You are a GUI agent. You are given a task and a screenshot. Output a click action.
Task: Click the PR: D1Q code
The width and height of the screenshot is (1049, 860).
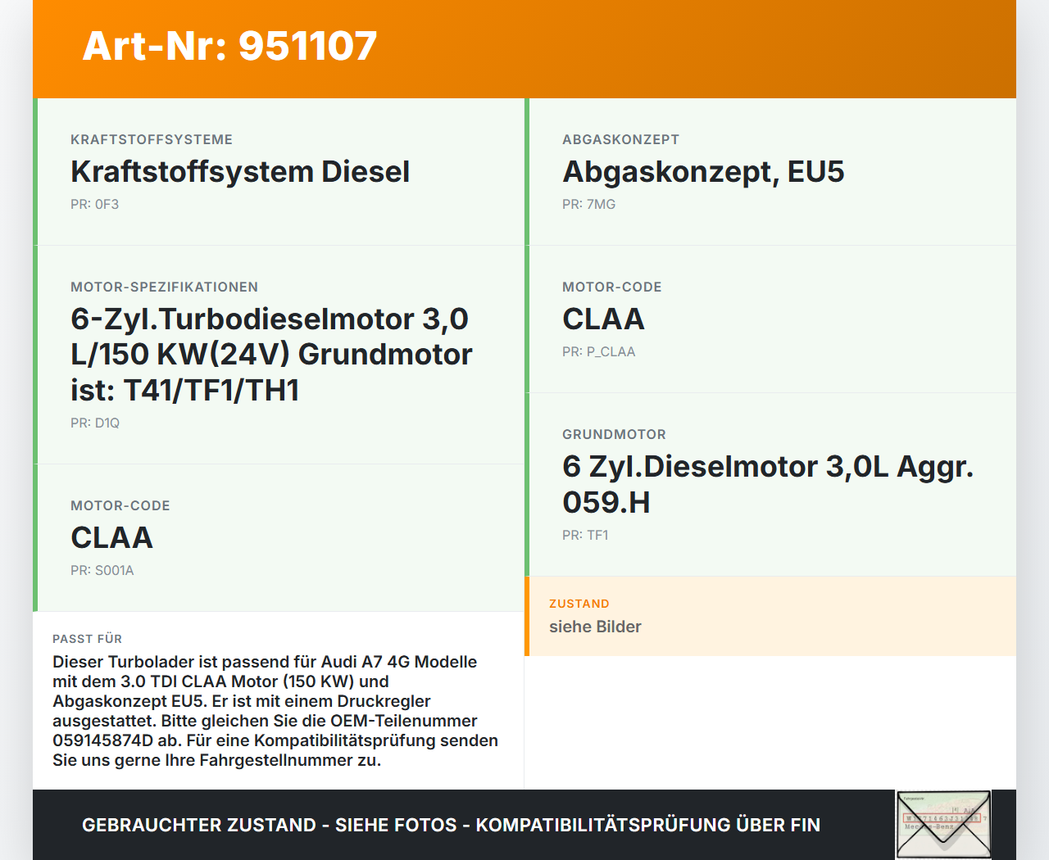(x=95, y=423)
